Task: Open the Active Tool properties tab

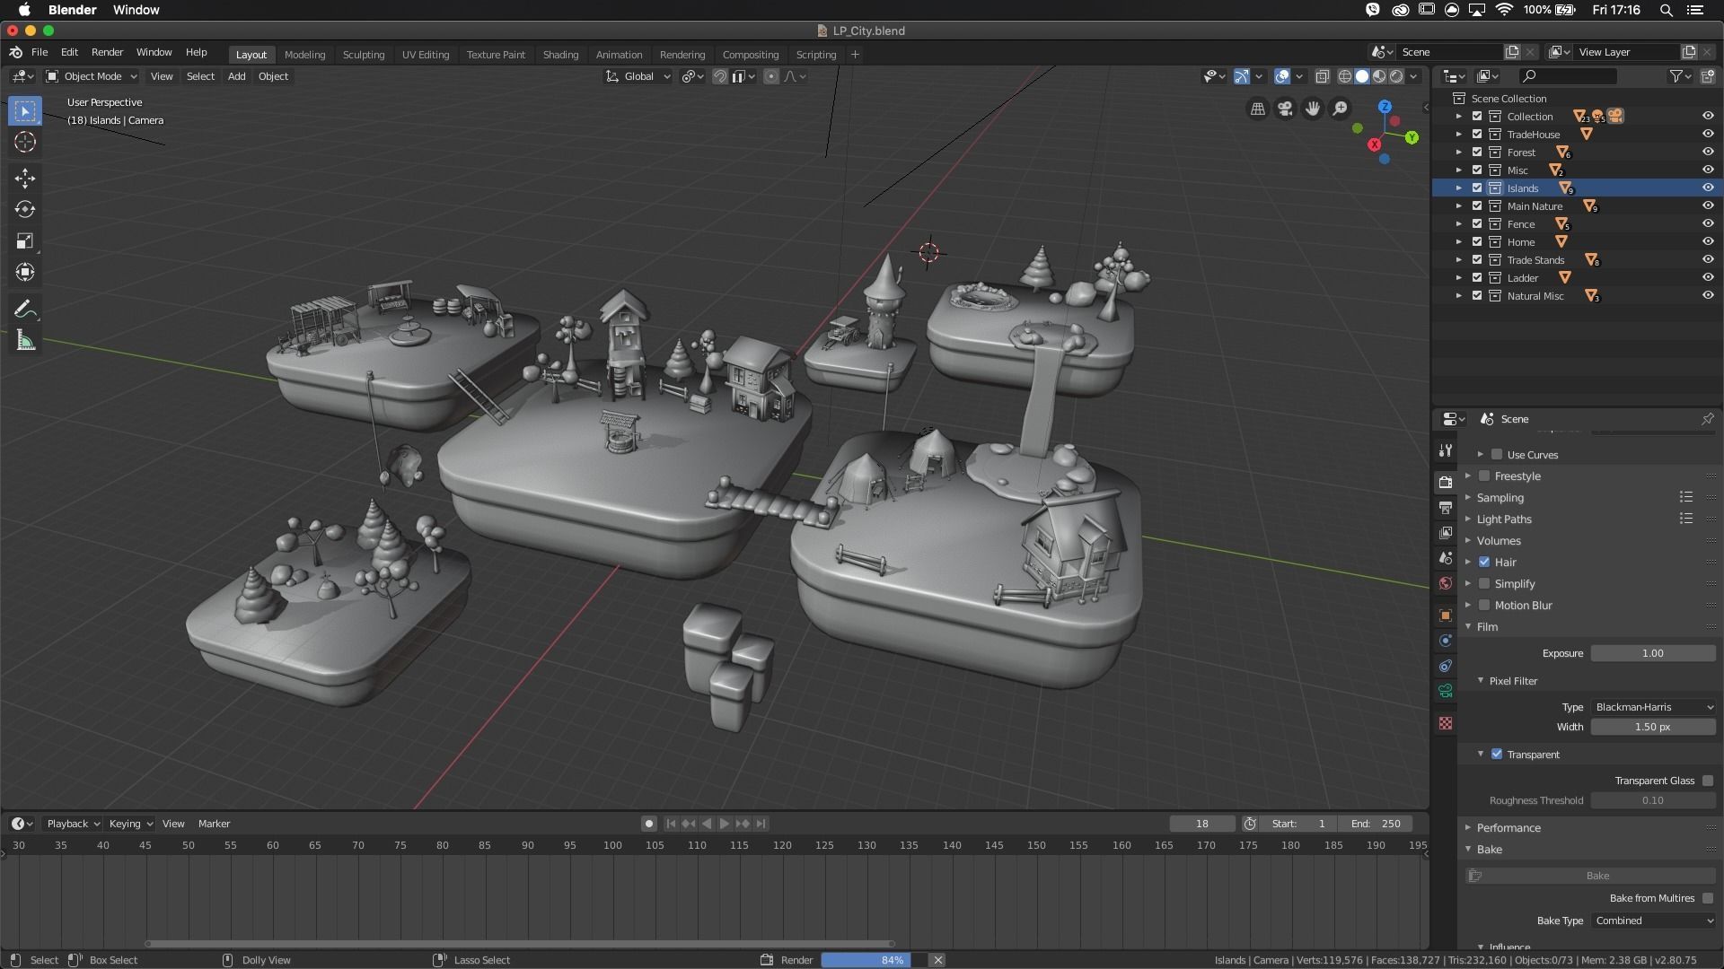Action: pyautogui.click(x=1445, y=450)
